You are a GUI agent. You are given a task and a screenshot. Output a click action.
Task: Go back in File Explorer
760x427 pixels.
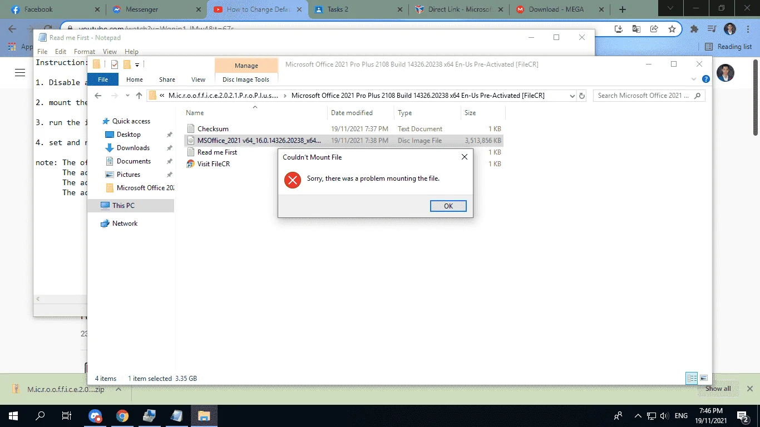[x=98, y=96]
